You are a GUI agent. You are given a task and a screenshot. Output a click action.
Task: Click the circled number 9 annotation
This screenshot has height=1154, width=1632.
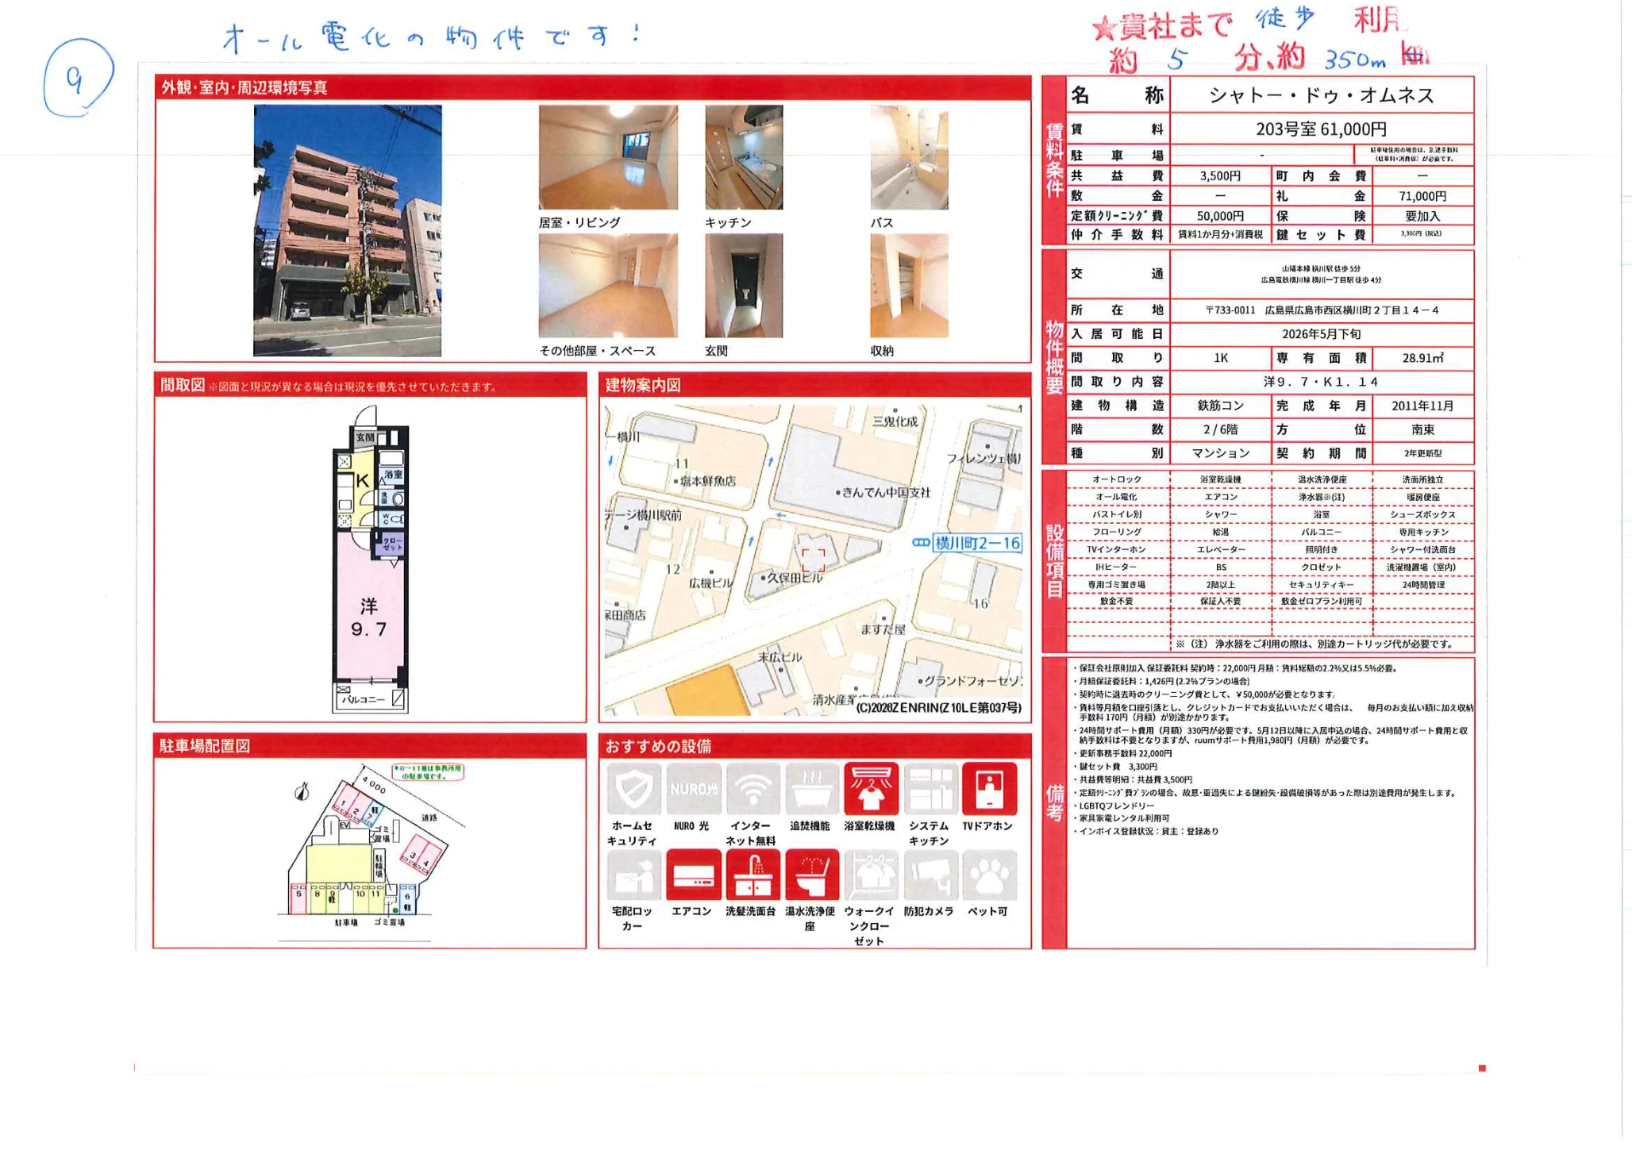point(76,78)
